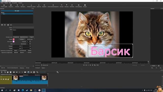Open Playlist from the main toolbar
This screenshot has height=92, width=163.
pyautogui.click(x=53, y=5)
